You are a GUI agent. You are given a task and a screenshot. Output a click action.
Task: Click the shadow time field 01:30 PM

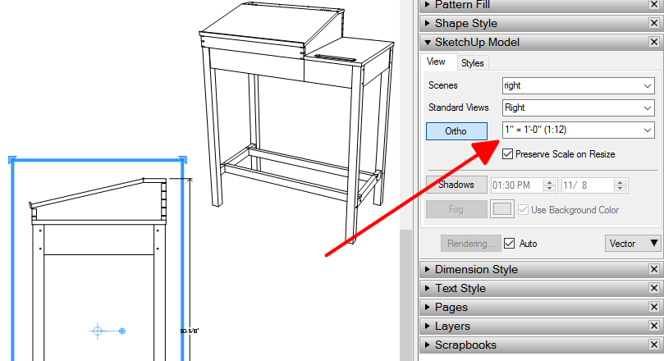[x=516, y=185]
